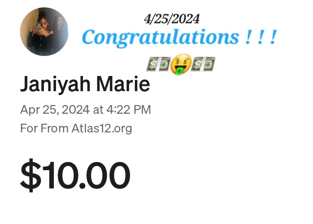313x224 pixels.
Task: Click the large dollar sign in the amount
Action: [30, 175]
